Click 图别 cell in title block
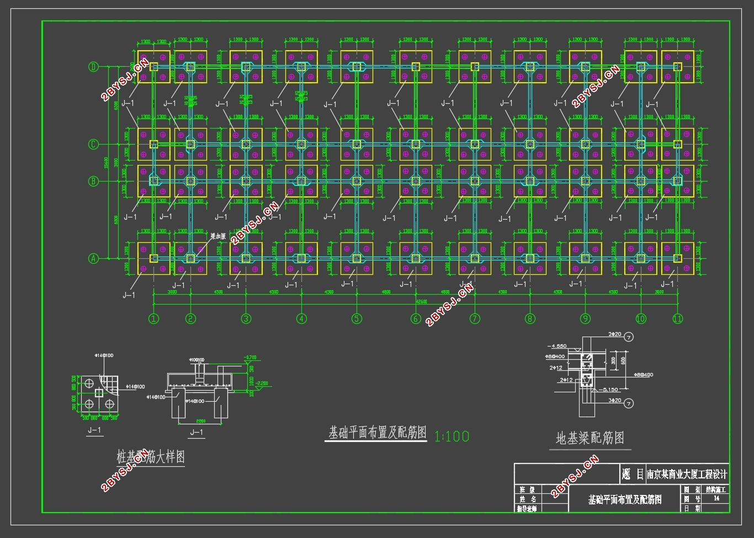Image resolution: width=754 pixels, height=538 pixels. tap(692, 489)
